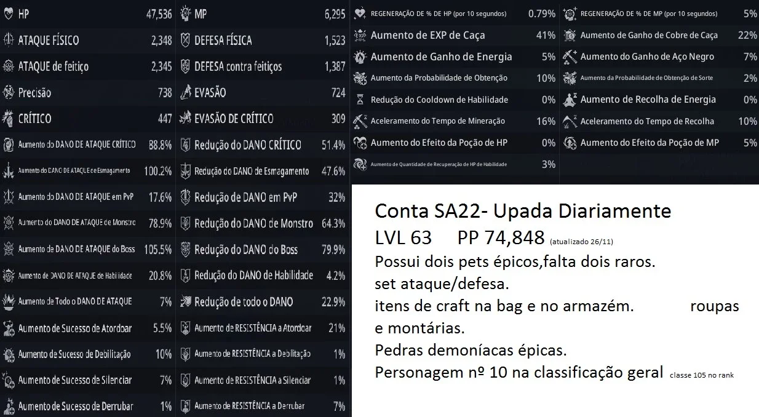Click the Precisão stat icon
Image resolution: width=759 pixels, height=417 pixels.
(9, 92)
